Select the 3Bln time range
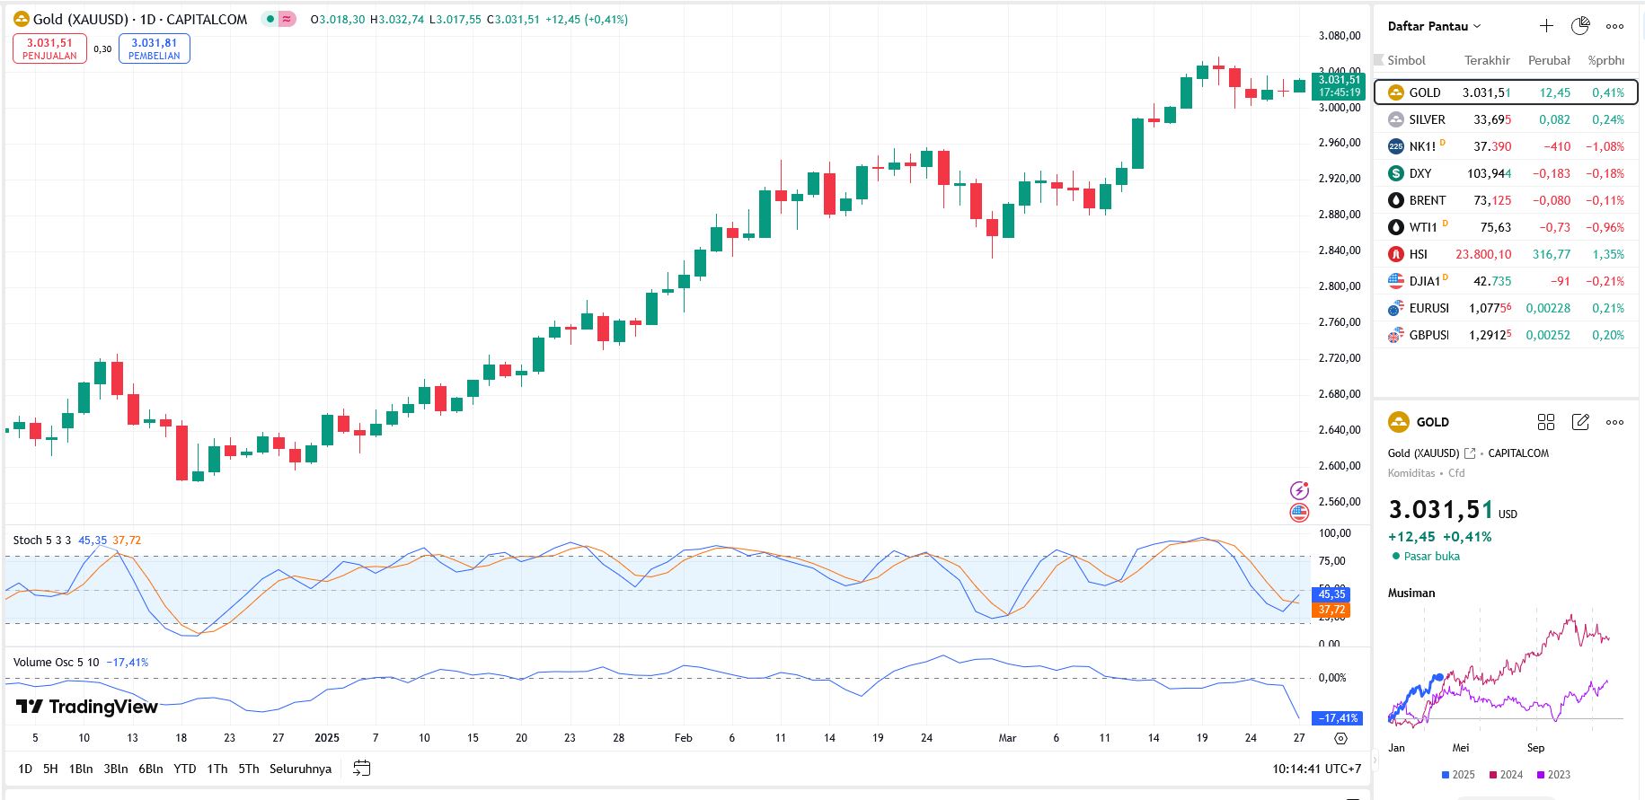 pos(115,769)
